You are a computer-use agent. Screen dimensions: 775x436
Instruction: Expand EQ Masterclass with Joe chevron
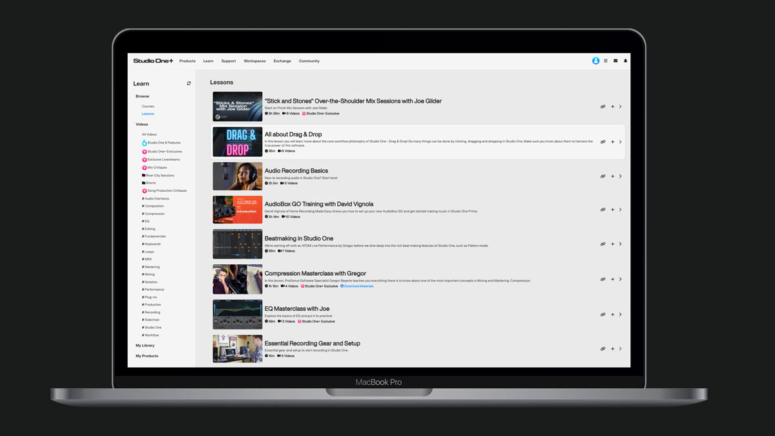(621, 315)
